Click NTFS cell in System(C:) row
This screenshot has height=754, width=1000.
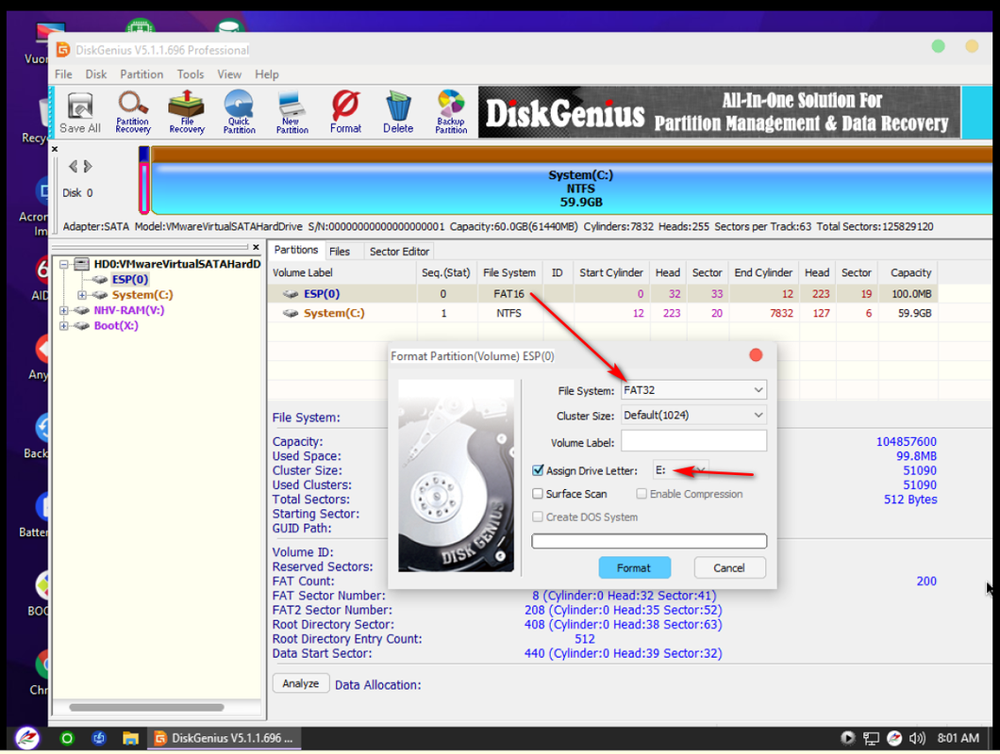click(508, 313)
